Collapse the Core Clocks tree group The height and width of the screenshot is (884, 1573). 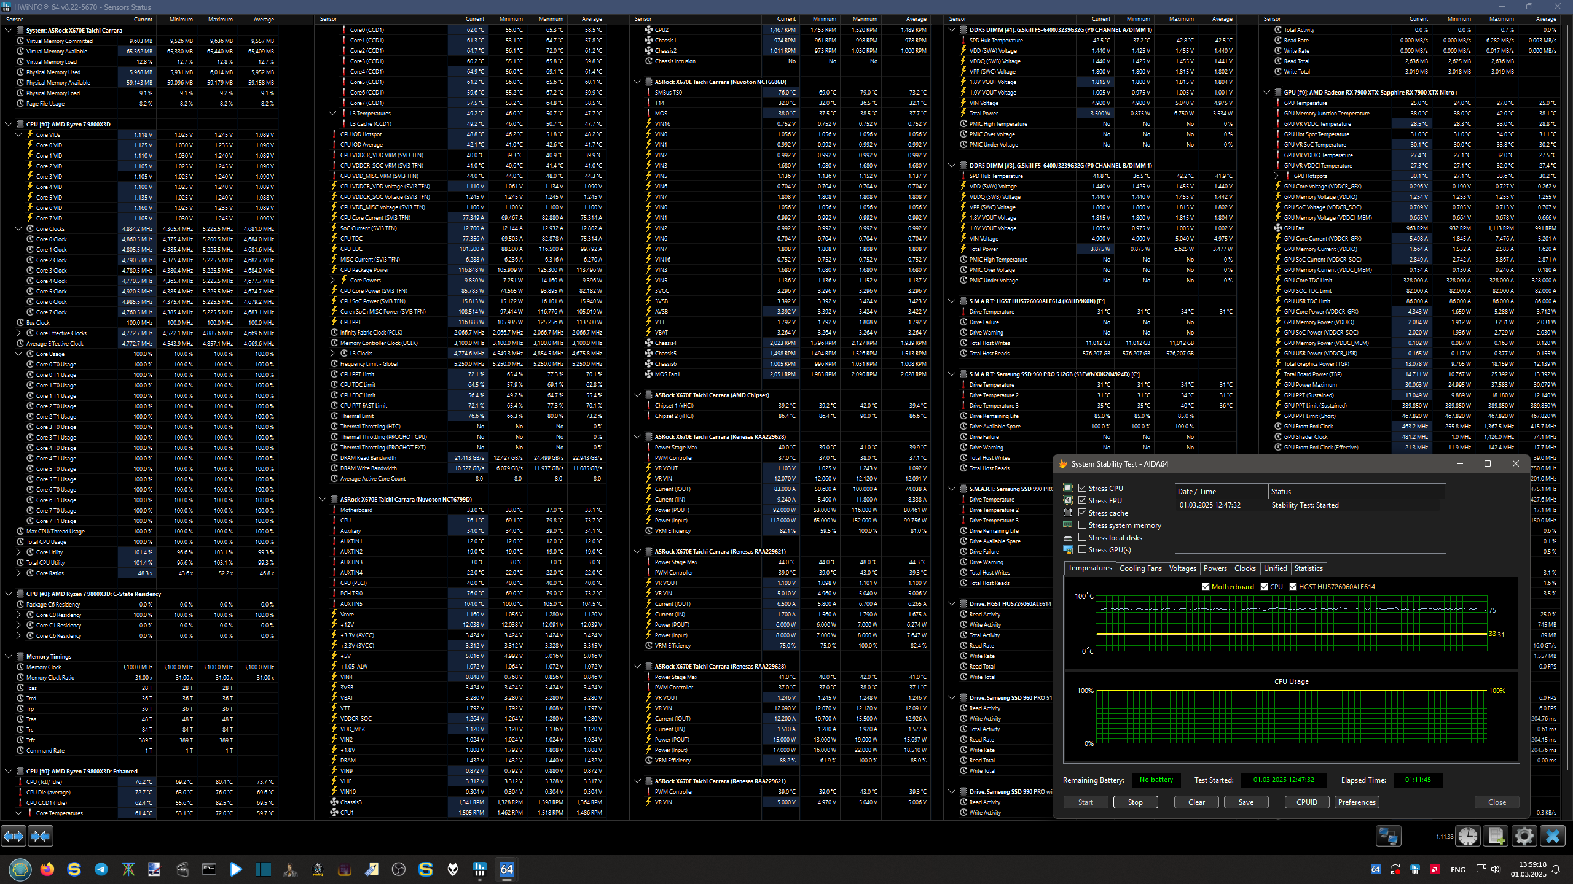point(18,228)
